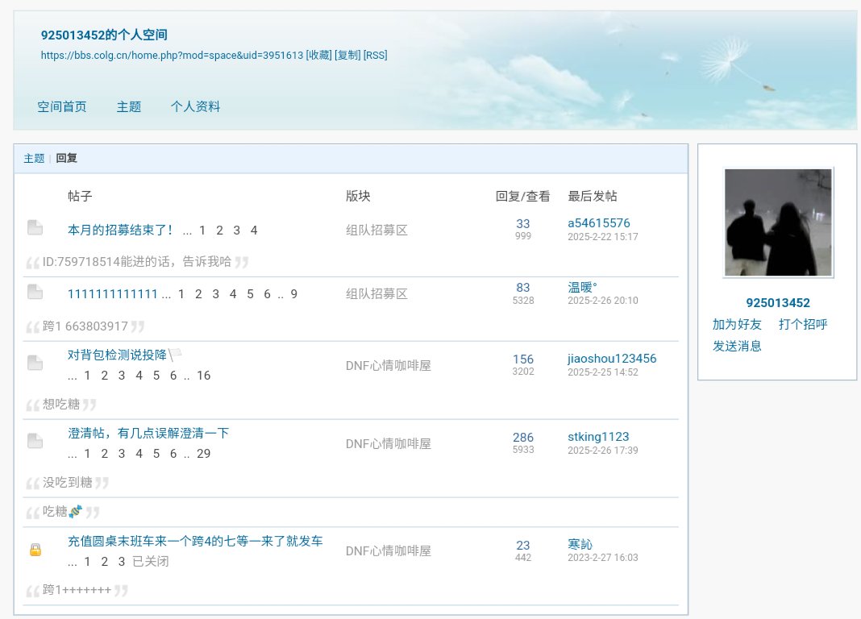Go to page 16 of 对背包检测说投降
The width and height of the screenshot is (861, 619).
204,376
